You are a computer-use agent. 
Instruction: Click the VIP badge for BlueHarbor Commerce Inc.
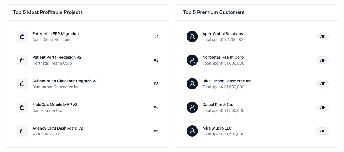(322, 84)
